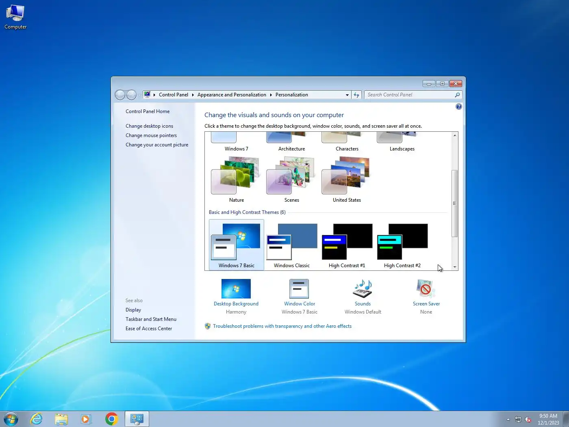Open the Display link

[133, 310]
